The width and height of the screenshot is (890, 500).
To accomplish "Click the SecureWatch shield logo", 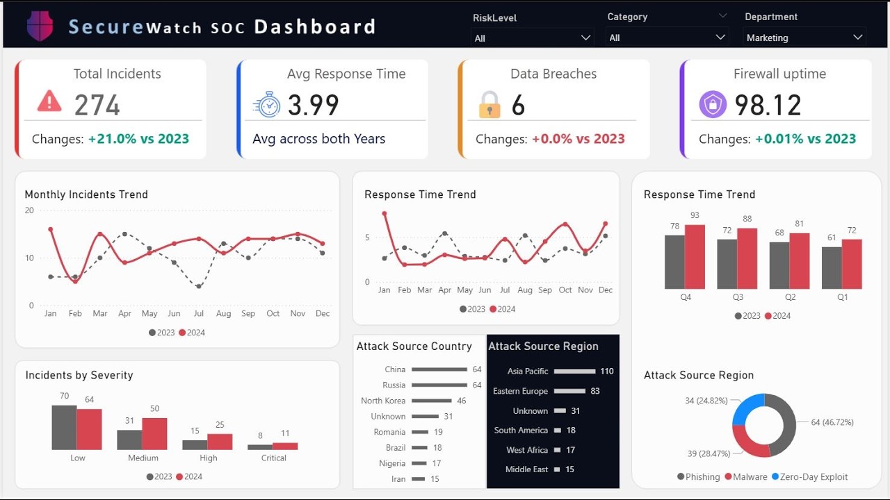I will coord(40,26).
